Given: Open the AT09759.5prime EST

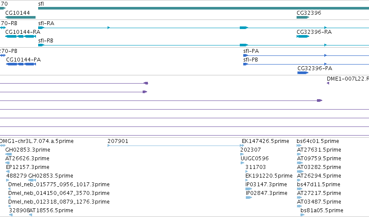Looking at the screenshot, I should (300, 163).
